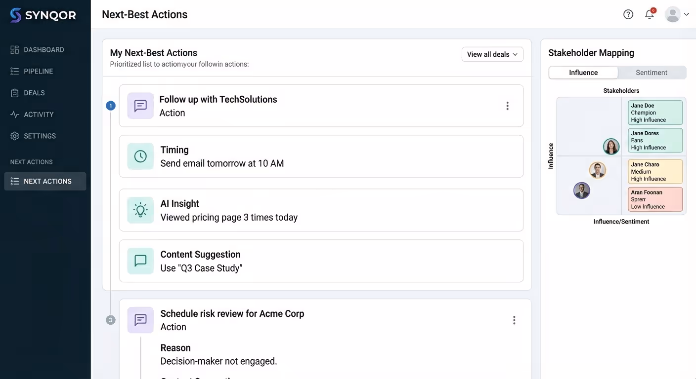Expand the View all deals dropdown
Screen dimensions: 696x379
coord(492,54)
